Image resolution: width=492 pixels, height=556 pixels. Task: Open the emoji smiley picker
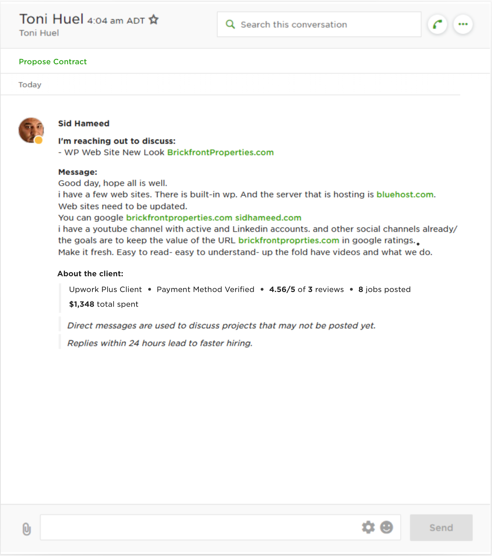(386, 527)
